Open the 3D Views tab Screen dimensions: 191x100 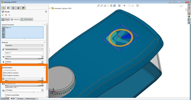pyautogui.click(x=20, y=99)
